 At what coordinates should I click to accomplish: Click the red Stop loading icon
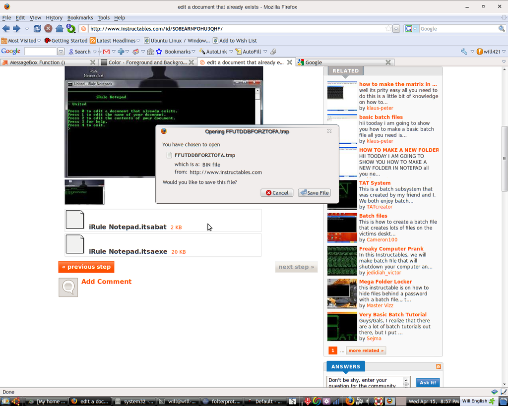48,29
